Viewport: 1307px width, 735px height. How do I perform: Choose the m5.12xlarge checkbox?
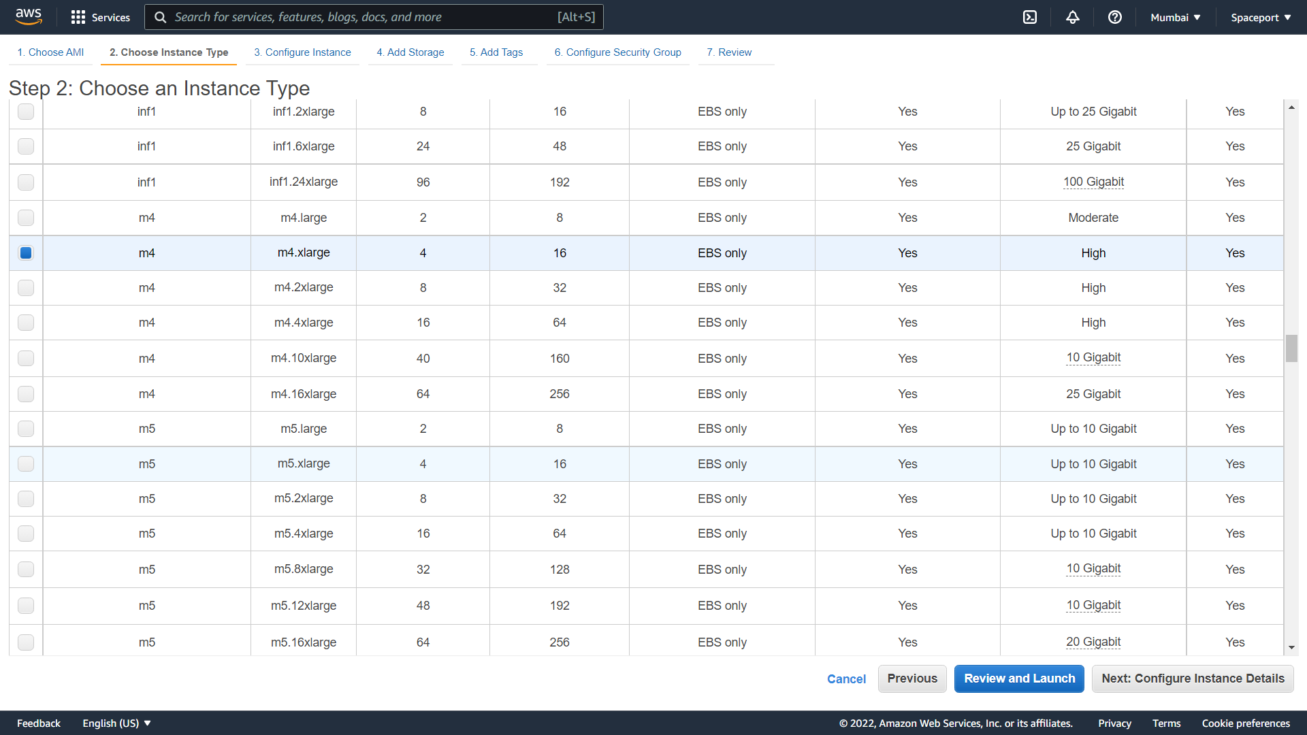click(x=26, y=606)
